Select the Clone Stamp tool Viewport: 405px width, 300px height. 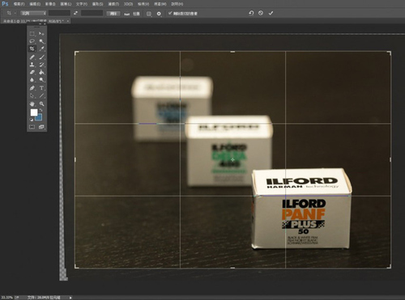click(32, 65)
